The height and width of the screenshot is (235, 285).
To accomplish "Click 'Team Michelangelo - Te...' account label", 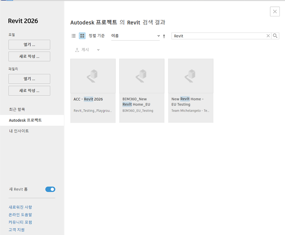I will 190,111.
